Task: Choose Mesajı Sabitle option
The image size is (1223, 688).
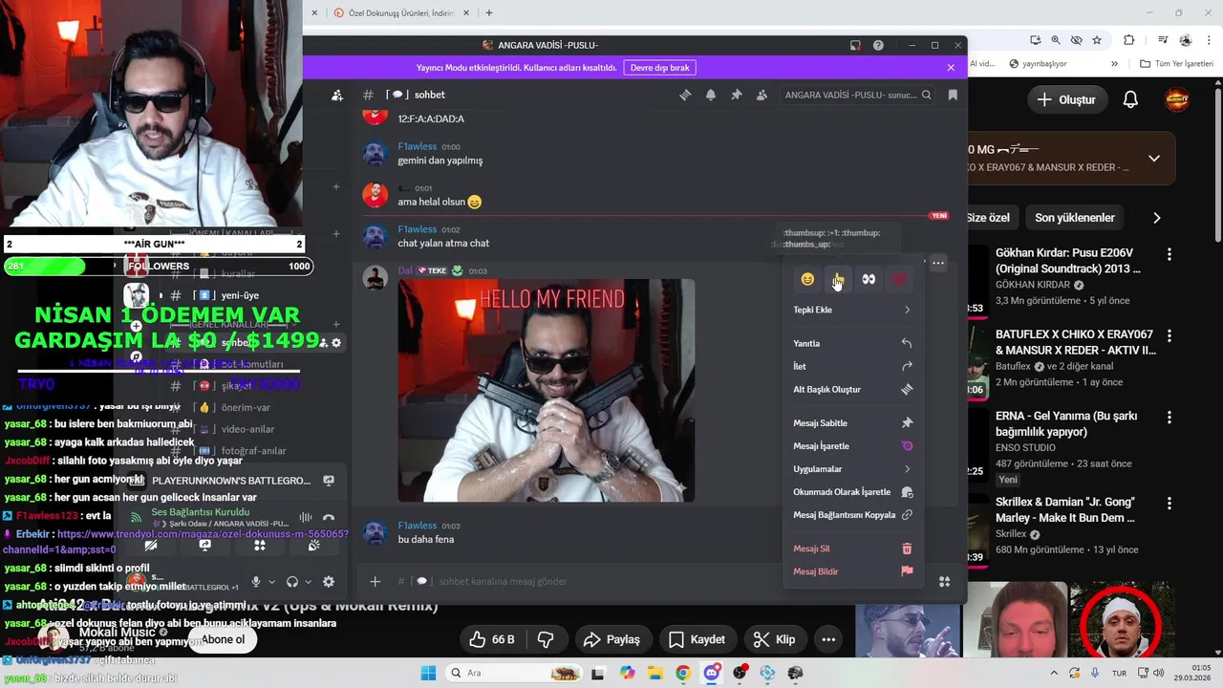Action: coord(852,422)
